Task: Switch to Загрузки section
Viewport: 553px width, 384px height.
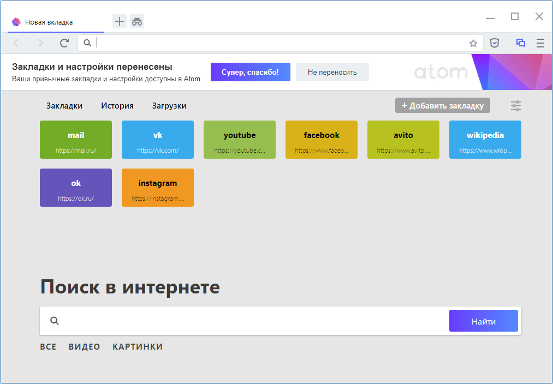Action: (169, 106)
